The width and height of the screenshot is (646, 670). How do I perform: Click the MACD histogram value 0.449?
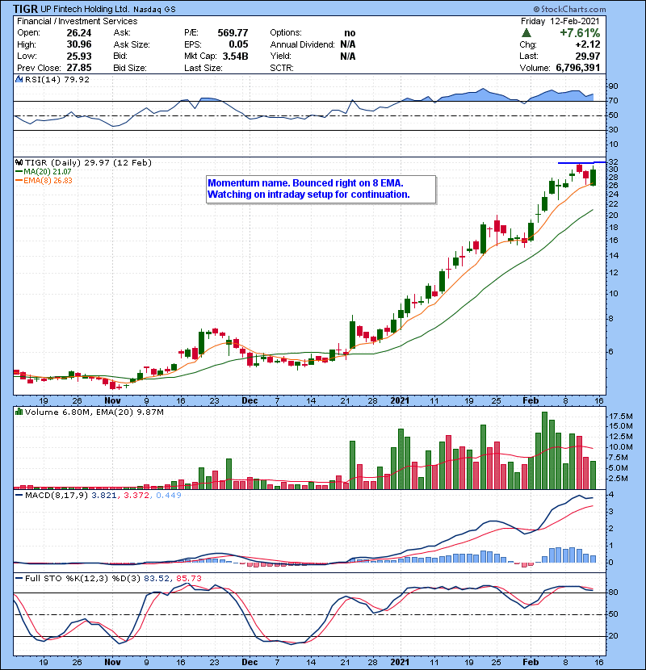pyautogui.click(x=169, y=496)
